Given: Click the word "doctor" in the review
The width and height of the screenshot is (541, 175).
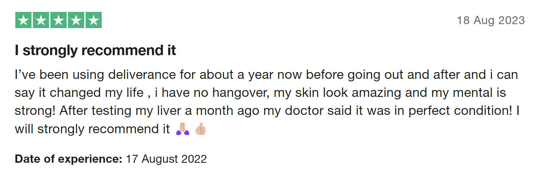Looking at the screenshot, I should pos(305,111).
